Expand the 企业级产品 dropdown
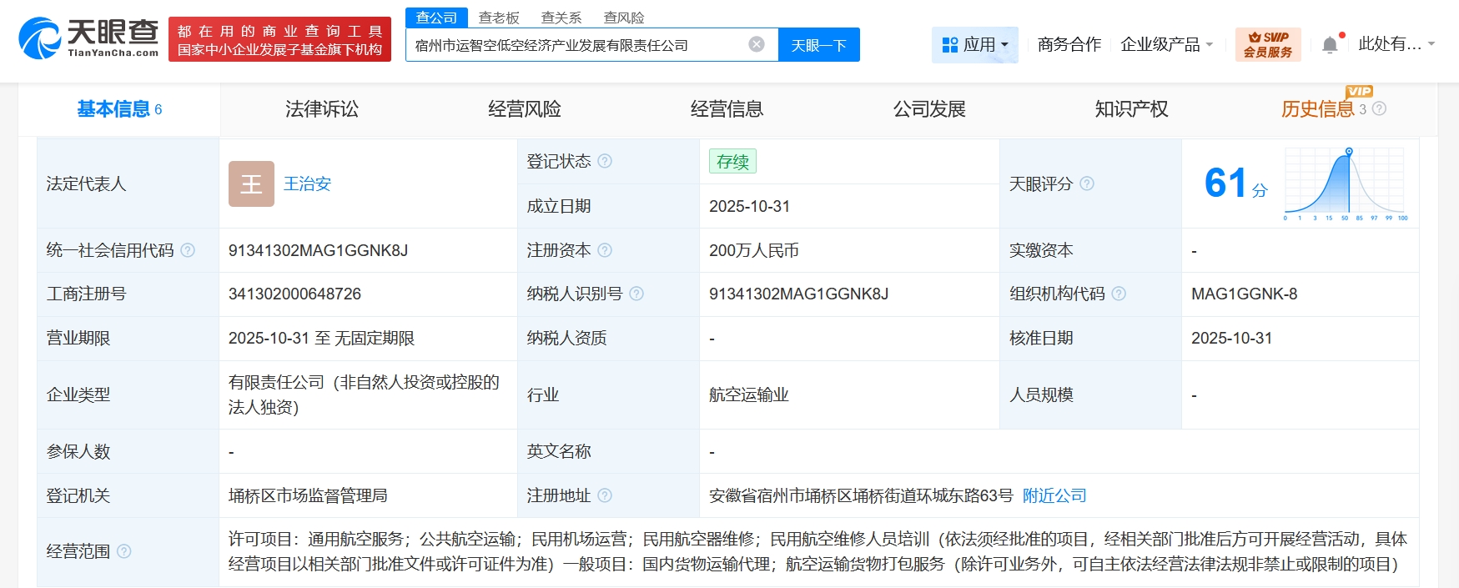 (1166, 44)
